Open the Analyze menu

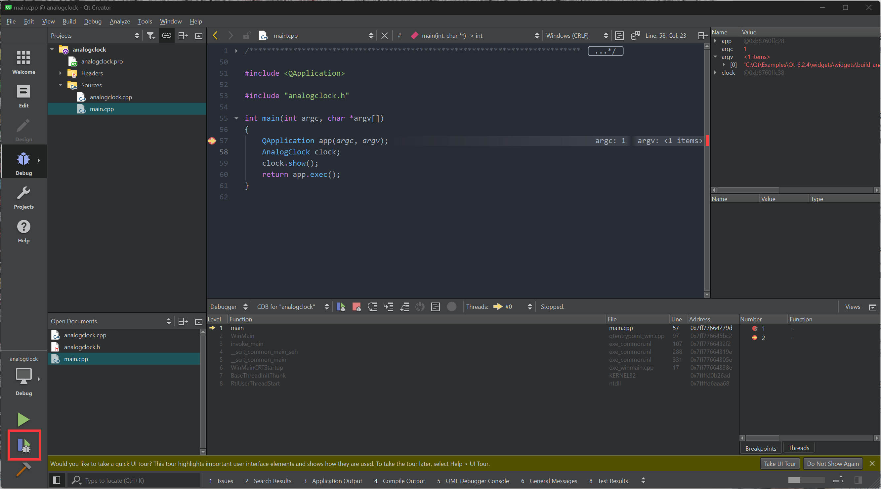coord(119,21)
